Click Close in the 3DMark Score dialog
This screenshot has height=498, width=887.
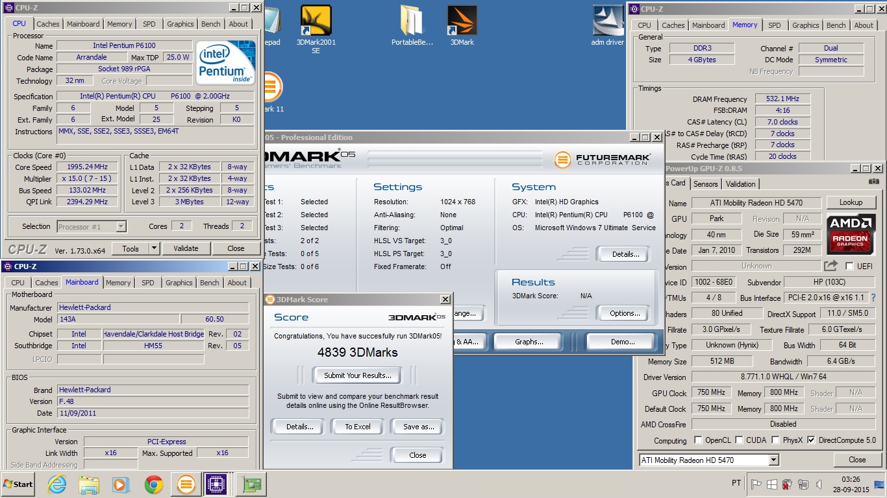(x=418, y=455)
